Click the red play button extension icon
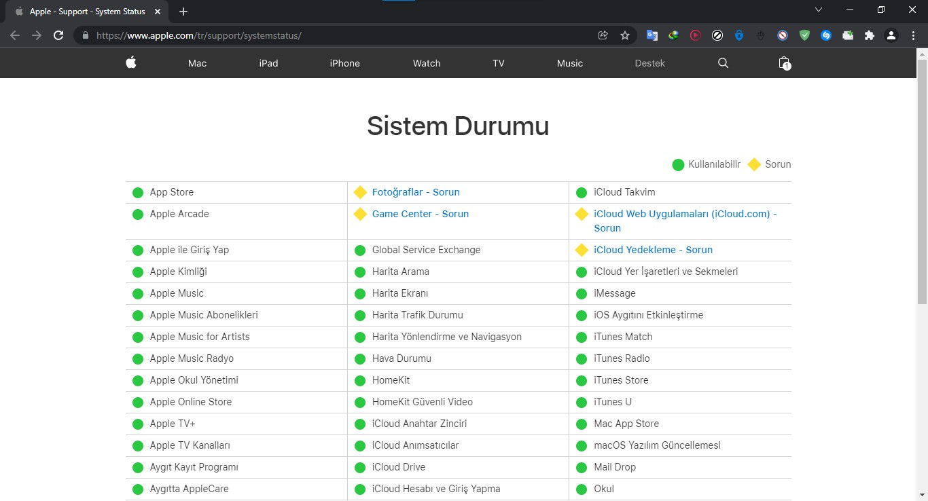928x501 pixels. click(695, 35)
